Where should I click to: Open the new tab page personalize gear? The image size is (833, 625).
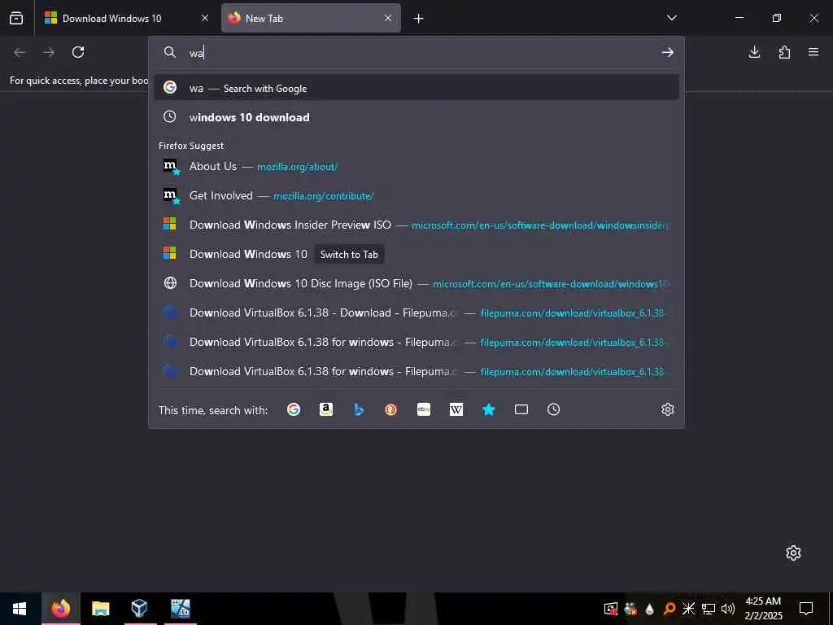point(793,553)
